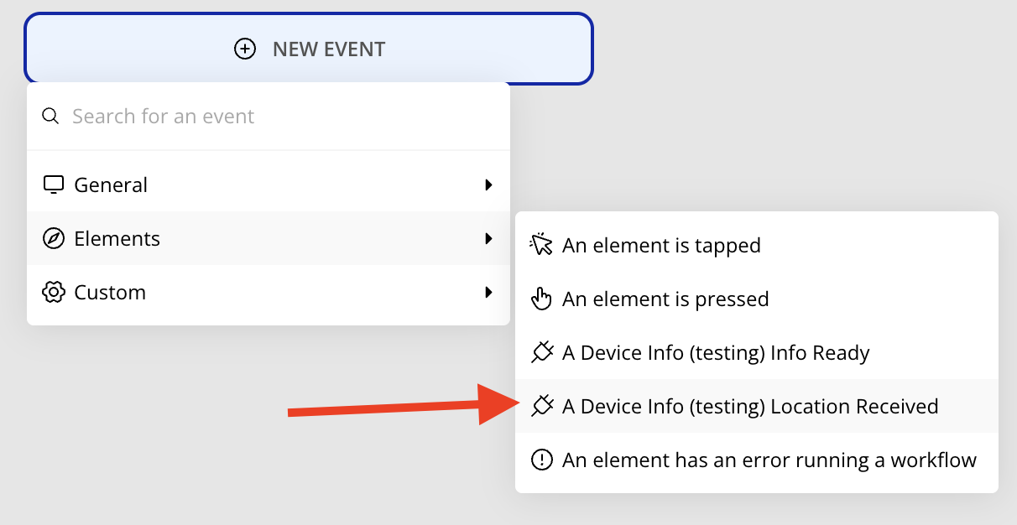
Task: Click the plug icon beside Location Received
Action: [x=542, y=406]
